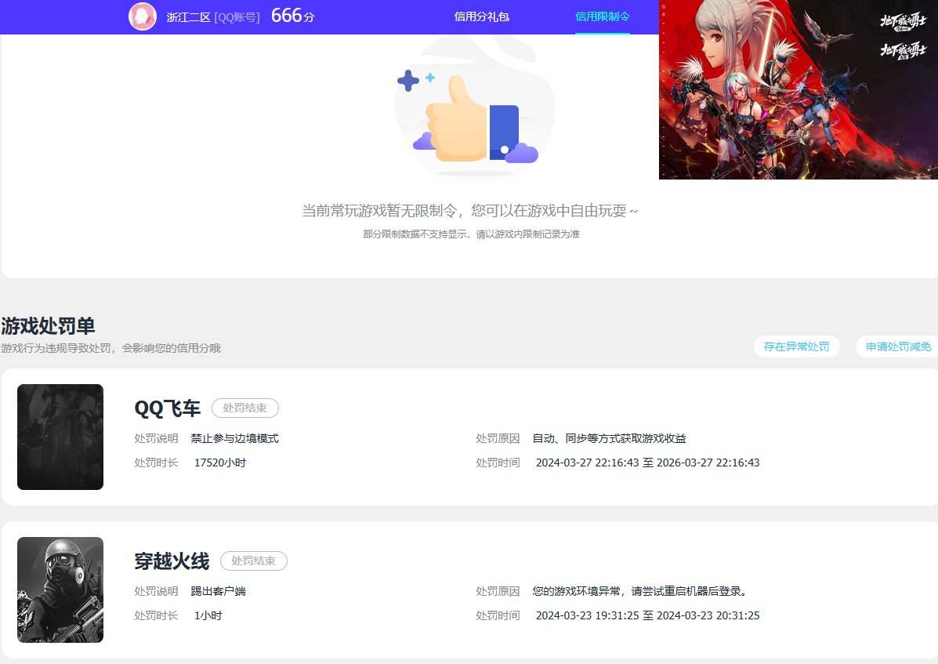Click the 申请处罚减免 button
938x664 pixels.
(x=898, y=347)
